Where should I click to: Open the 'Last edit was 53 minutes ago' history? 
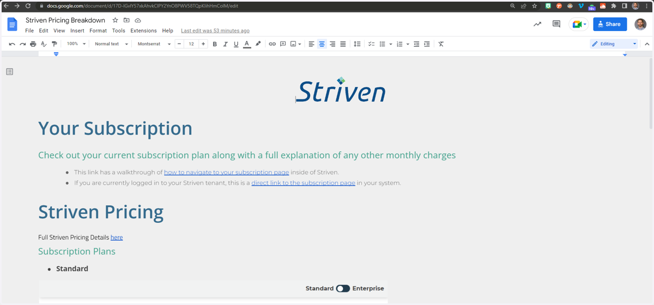tap(215, 31)
